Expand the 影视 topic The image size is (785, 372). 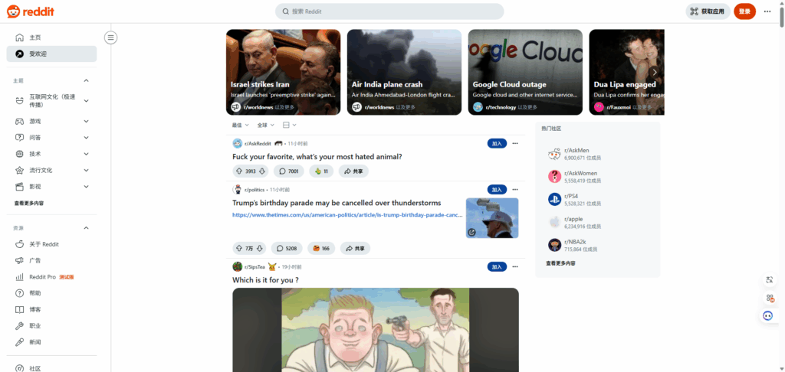point(86,187)
